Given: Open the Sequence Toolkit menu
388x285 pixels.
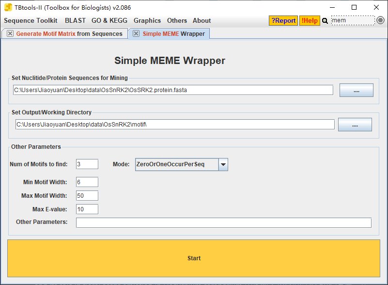Looking at the screenshot, I should coord(31,20).
